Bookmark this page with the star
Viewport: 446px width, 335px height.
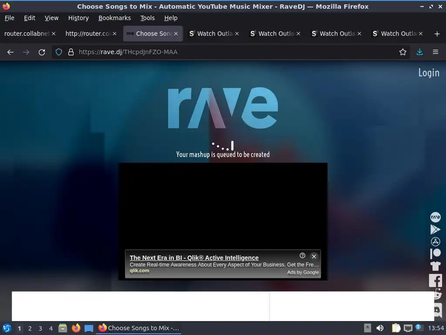tap(402, 52)
